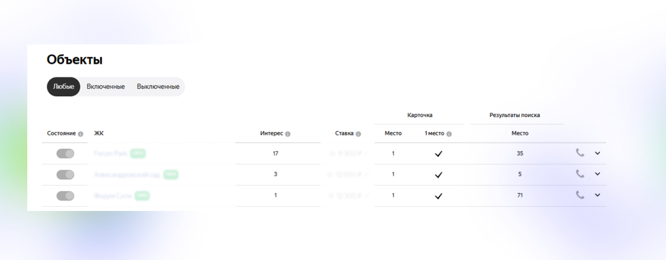
Task: Click the phone icon in the first row
Action: 580,153
